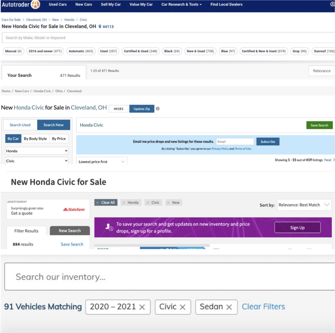
Task: Switch to the Search Used tab
Action: [x=20, y=125]
